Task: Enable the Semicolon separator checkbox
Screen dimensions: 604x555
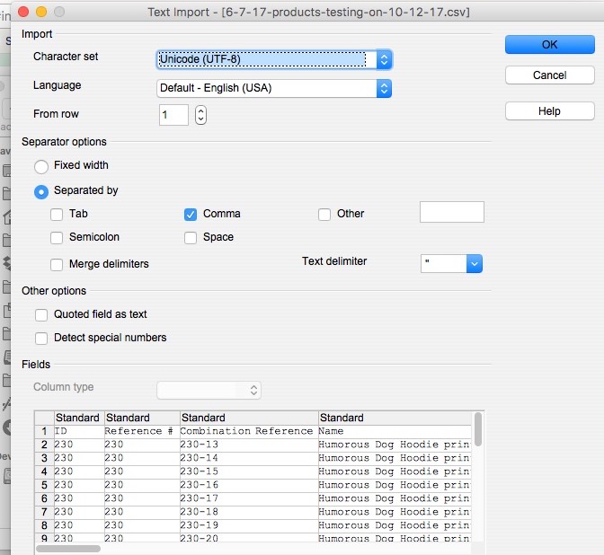Action: [x=57, y=238]
